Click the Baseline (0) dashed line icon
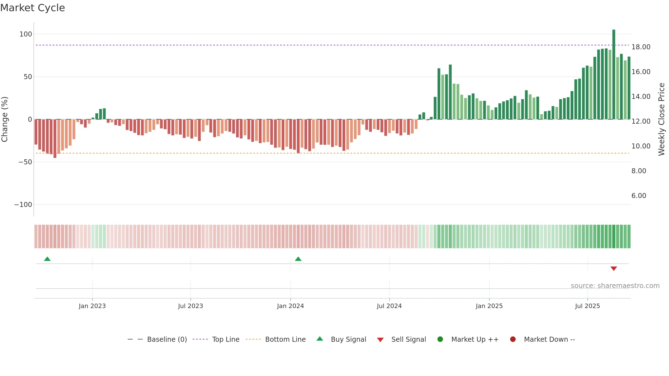Image resolution: width=669 pixels, height=376 pixels. coord(135,339)
